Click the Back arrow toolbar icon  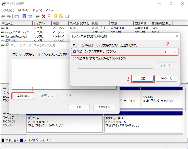[3, 16]
